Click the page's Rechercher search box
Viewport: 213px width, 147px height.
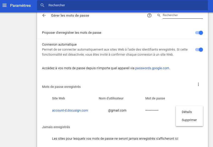click(x=183, y=15)
